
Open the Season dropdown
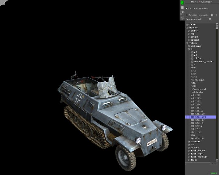click(x=210, y=19)
